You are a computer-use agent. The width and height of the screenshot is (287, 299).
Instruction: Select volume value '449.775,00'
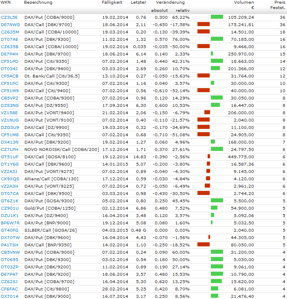click(241, 157)
